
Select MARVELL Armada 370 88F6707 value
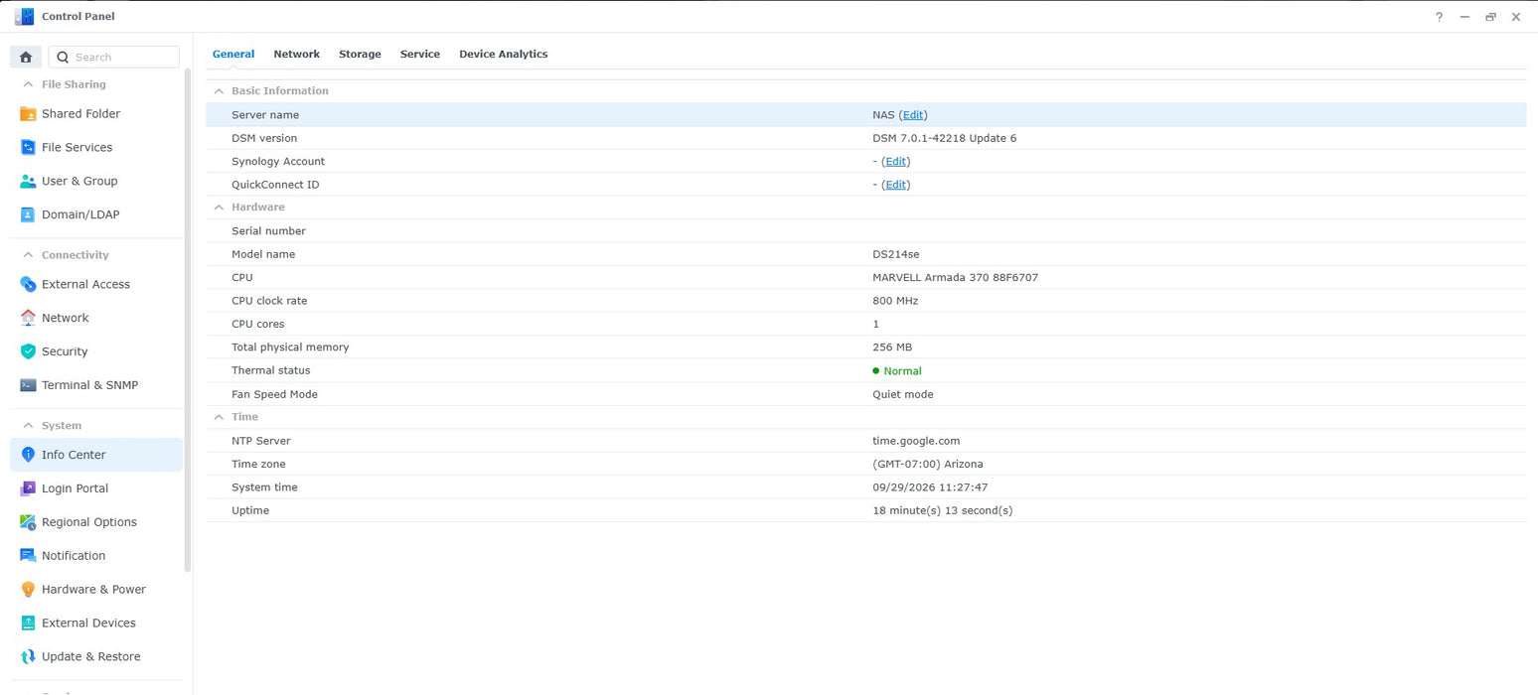click(x=956, y=278)
